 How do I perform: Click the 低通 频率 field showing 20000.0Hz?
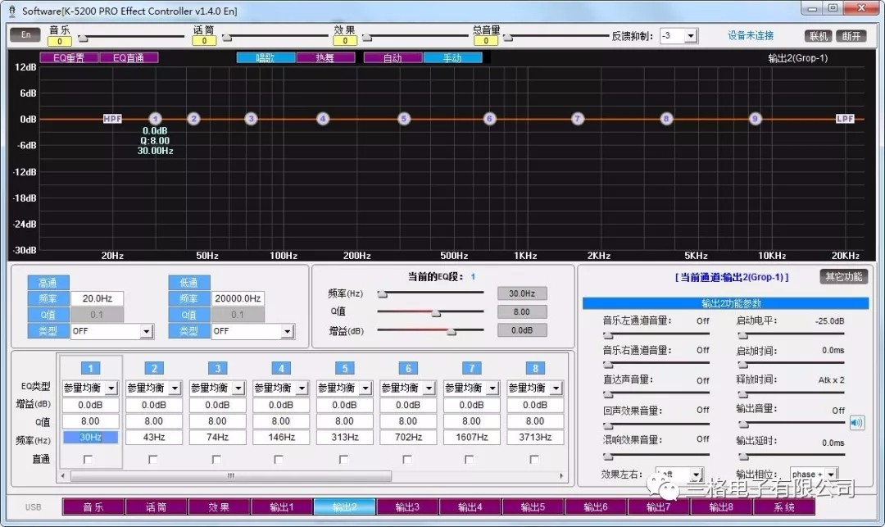(238, 299)
